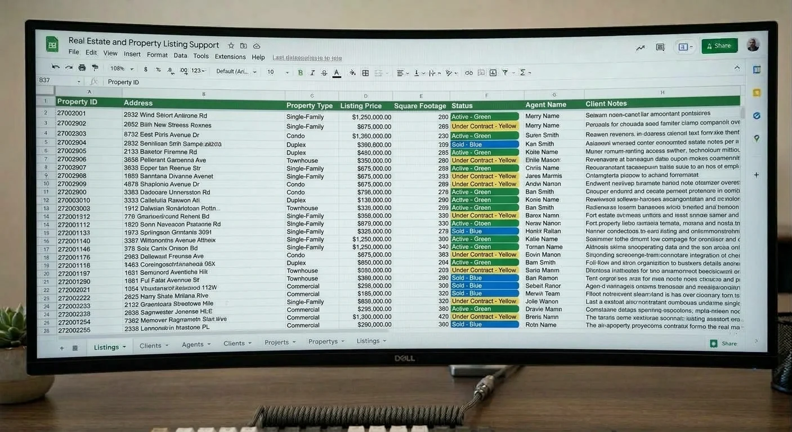Open the last edit history link
The image size is (792, 432).
click(307, 58)
